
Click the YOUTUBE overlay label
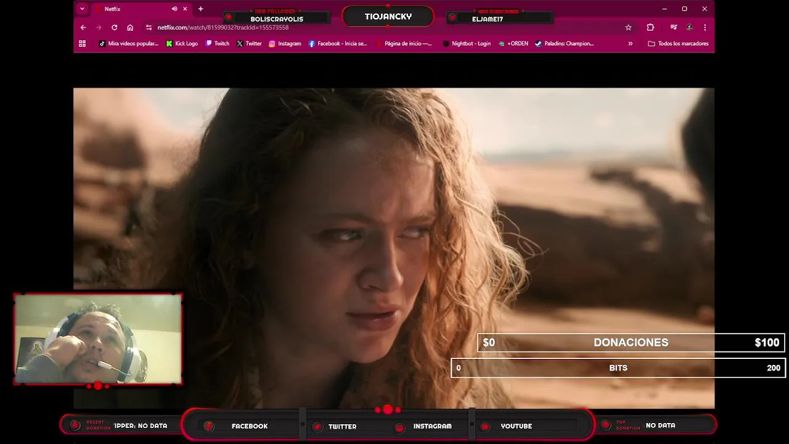pyautogui.click(x=516, y=426)
